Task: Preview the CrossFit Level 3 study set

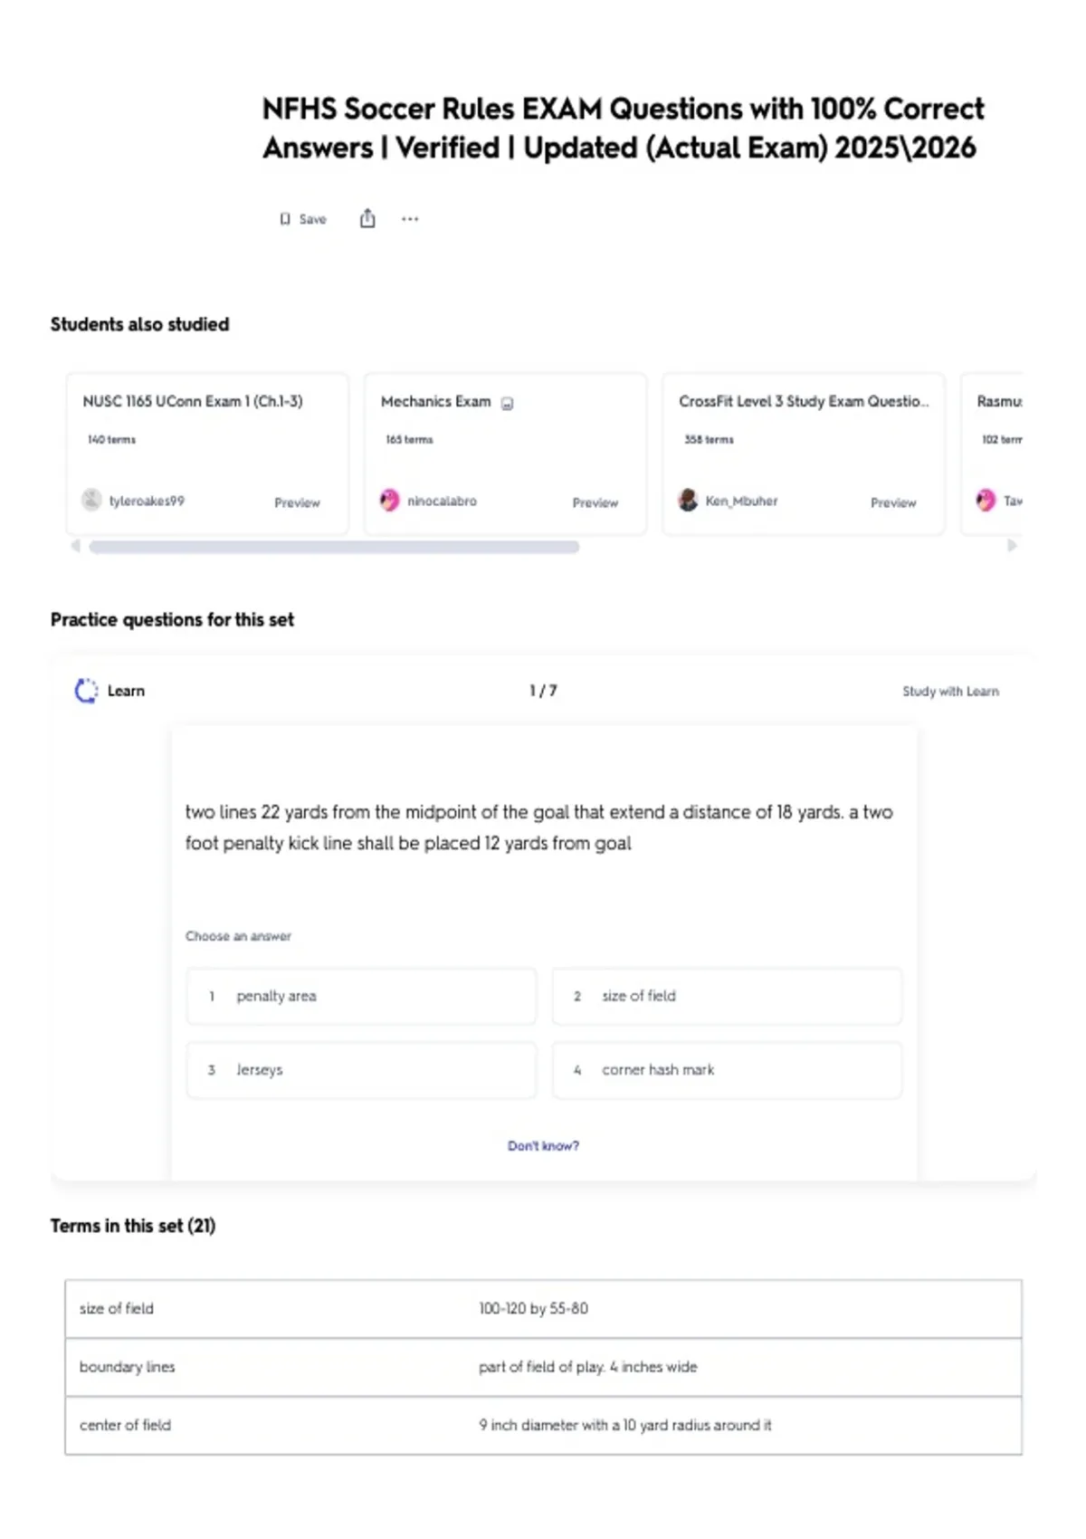Action: pos(893,502)
